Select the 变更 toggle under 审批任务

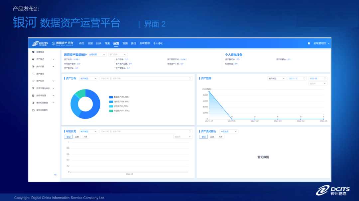pyautogui.click(x=77, y=137)
